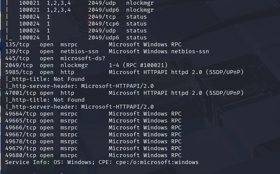Click the microsoft-ds? service name
The width and height of the screenshot is (280, 174).
[x=83, y=58]
